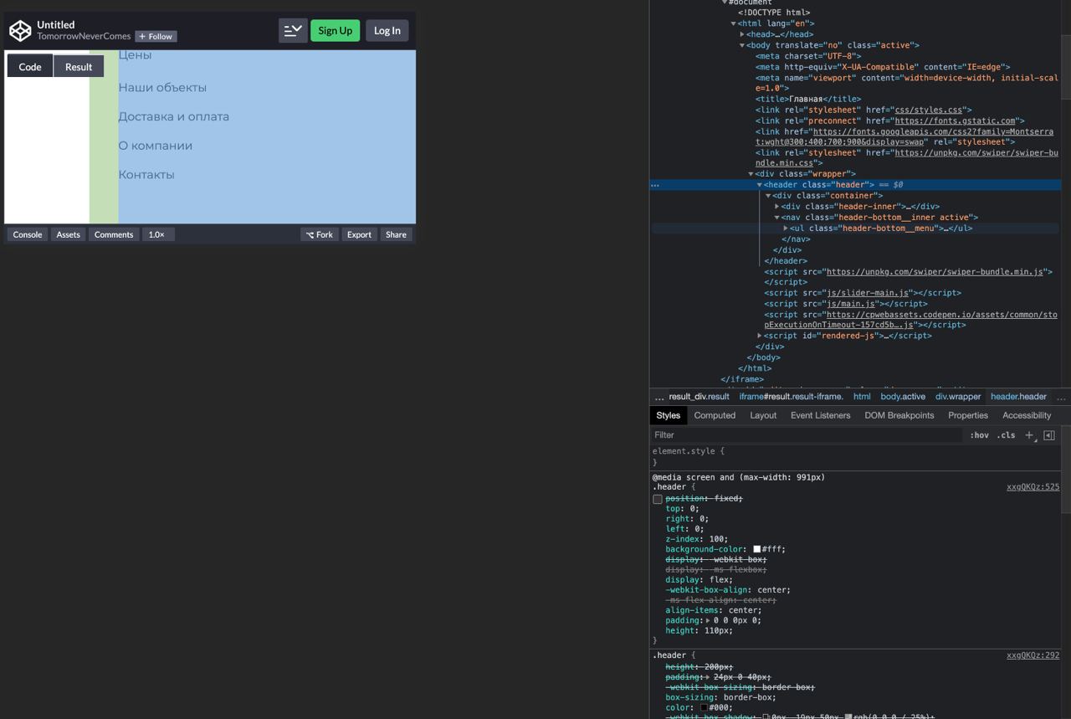The image size is (1071, 719).
Task: Open the editor view layout switcher icon
Action: [292, 30]
